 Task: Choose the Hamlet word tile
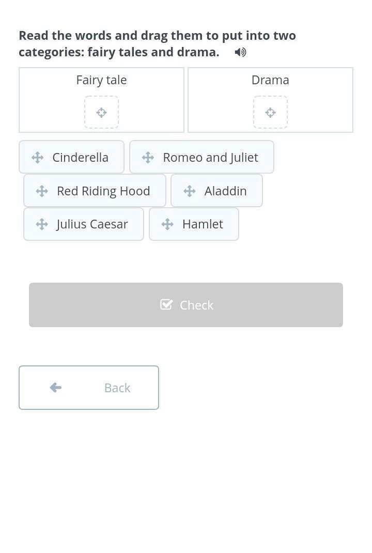point(203,224)
